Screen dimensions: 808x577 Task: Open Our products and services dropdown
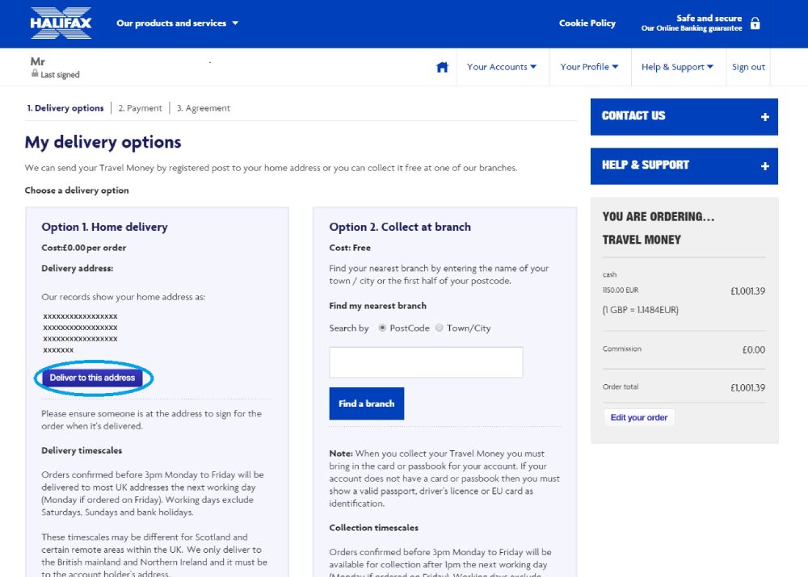(177, 23)
